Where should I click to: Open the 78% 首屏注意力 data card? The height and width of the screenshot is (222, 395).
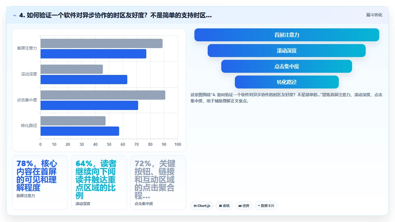(40, 183)
